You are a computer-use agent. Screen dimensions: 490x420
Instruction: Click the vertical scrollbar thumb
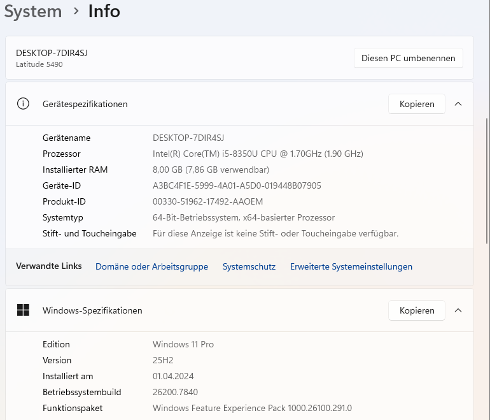coord(487,180)
